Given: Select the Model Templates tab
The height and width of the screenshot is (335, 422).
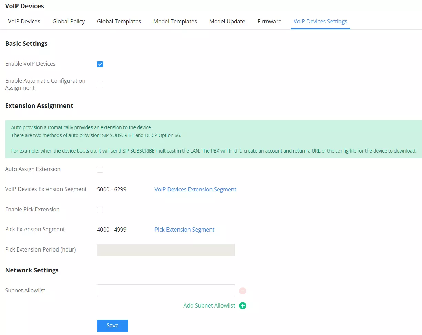Looking at the screenshot, I should 175,21.
